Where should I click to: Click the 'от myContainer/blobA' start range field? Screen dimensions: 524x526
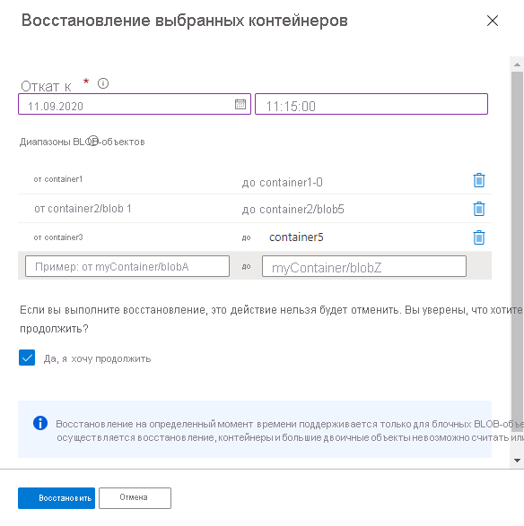pyautogui.click(x=127, y=266)
